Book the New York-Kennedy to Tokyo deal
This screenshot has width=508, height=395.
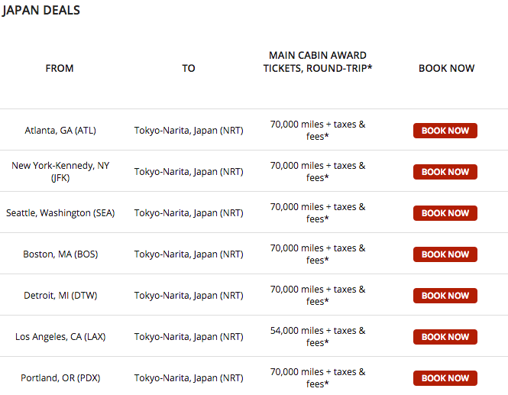445,172
